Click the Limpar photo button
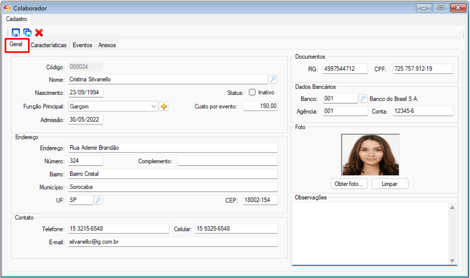Screen dimensions: 470x278 390,184
